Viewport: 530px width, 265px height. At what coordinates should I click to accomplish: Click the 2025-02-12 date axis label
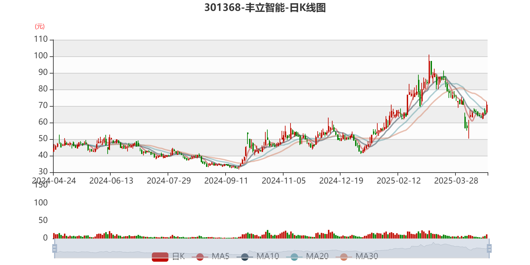(399, 181)
